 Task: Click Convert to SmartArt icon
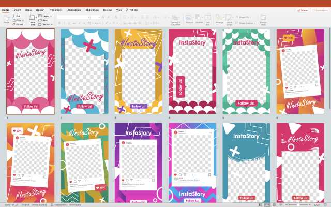tap(176, 19)
